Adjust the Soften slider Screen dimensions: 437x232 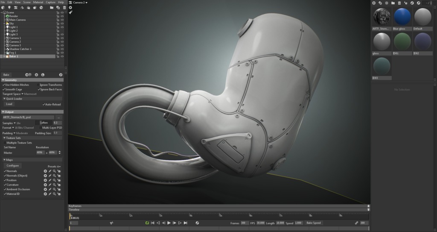(44, 123)
